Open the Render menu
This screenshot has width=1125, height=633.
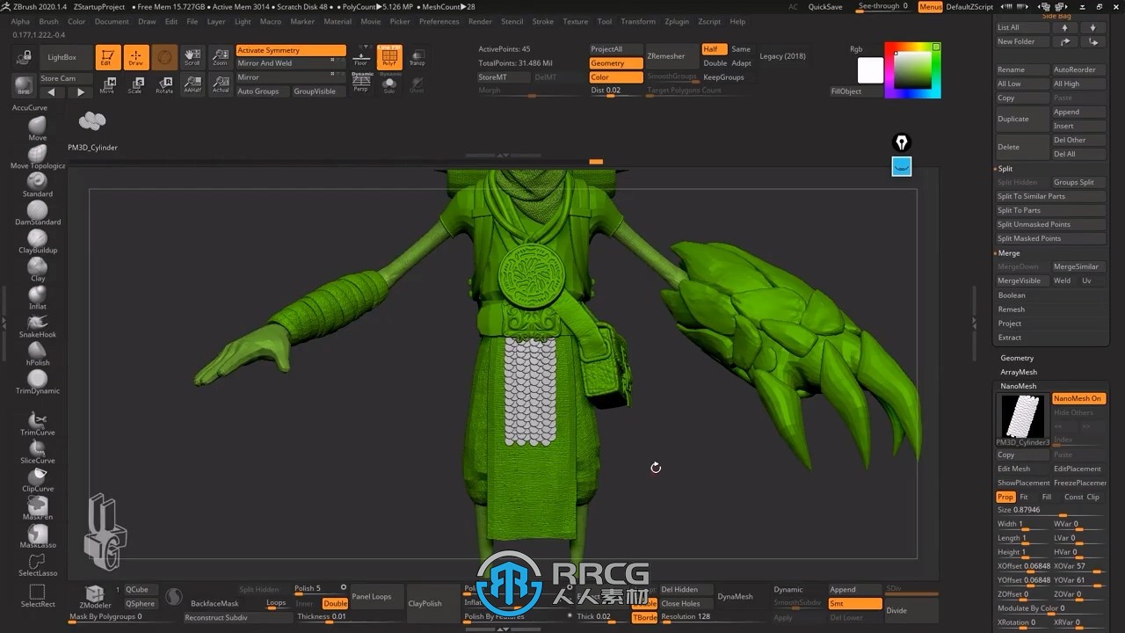click(480, 21)
